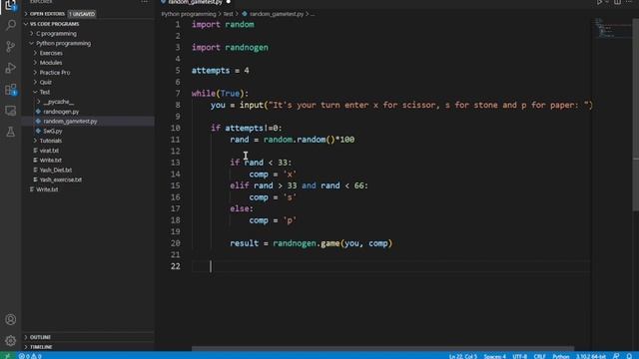Click the 1 UNSAVED badge
The height and width of the screenshot is (359, 639).
[x=82, y=14]
